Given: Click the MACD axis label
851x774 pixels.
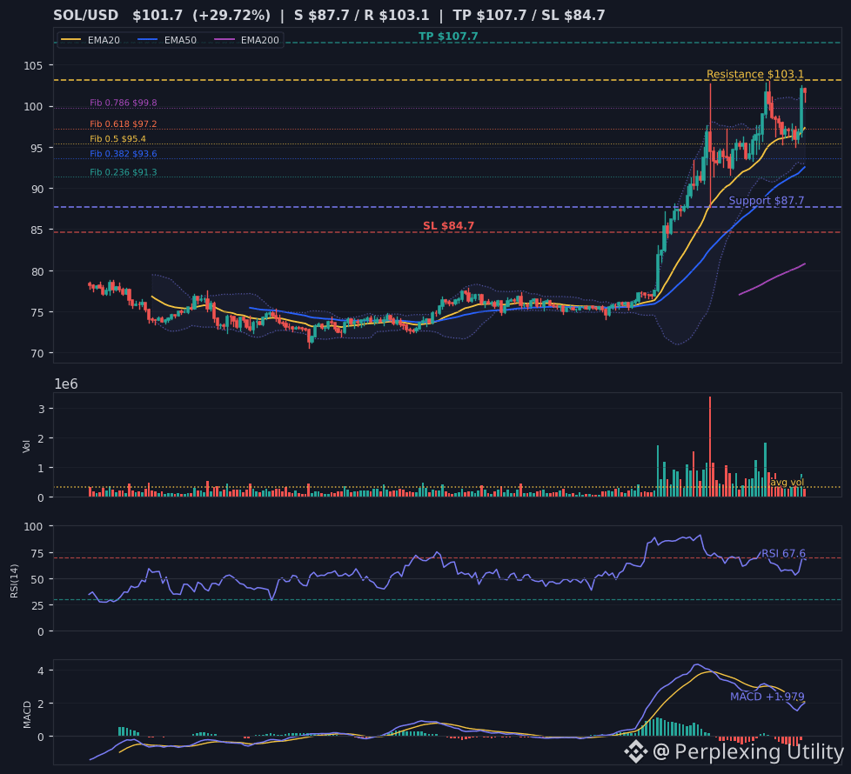Looking at the screenshot, I should click(27, 714).
